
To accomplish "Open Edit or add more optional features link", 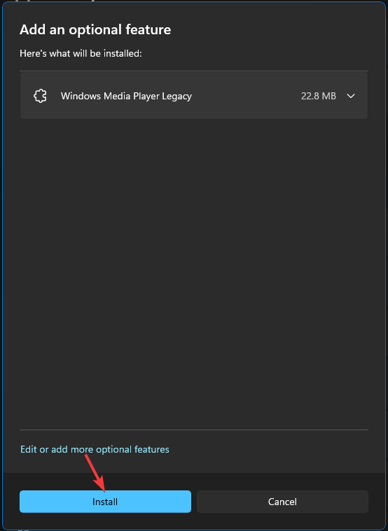I will 95,449.
